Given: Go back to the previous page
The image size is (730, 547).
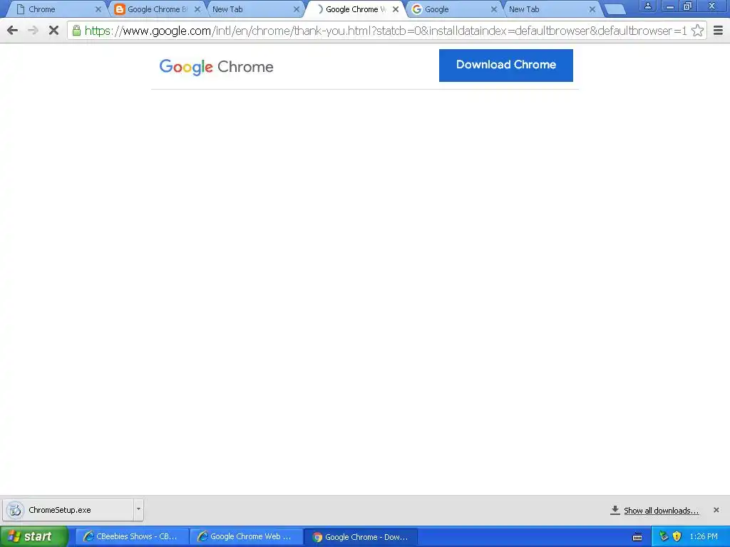Looking at the screenshot, I should [13, 31].
